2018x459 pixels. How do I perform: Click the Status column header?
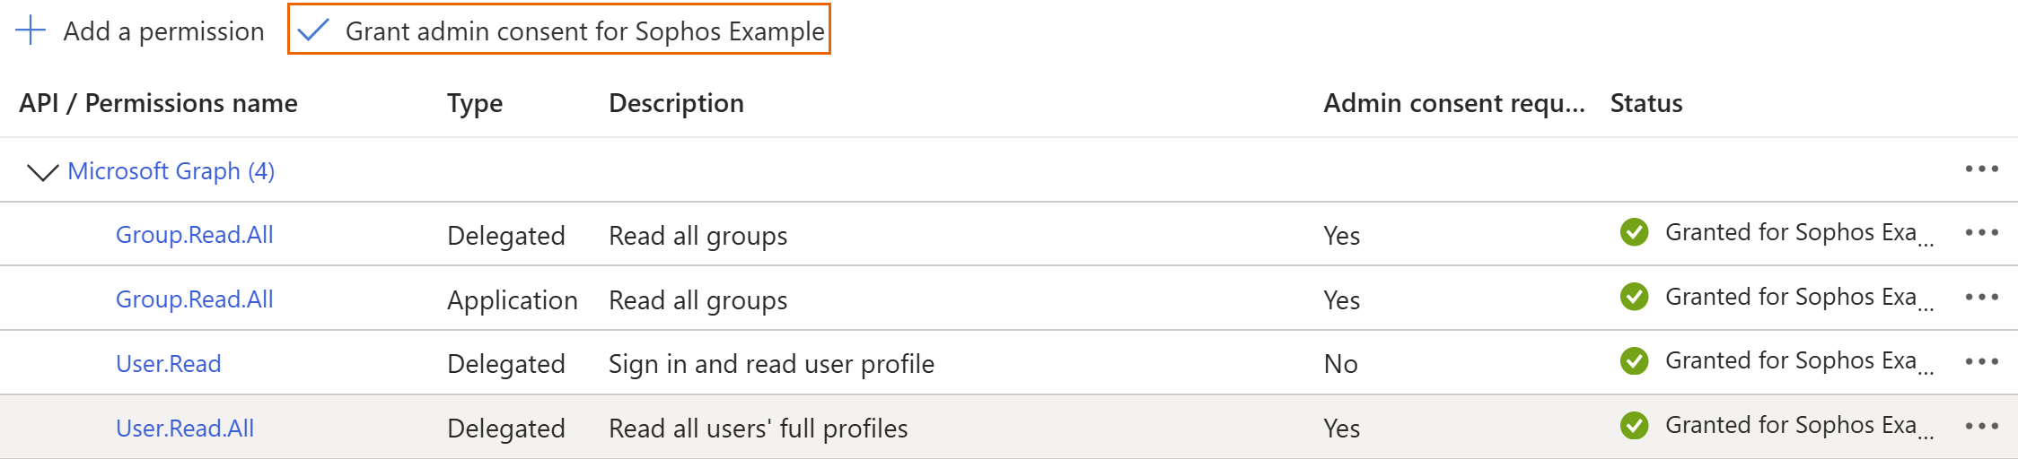tap(1645, 103)
